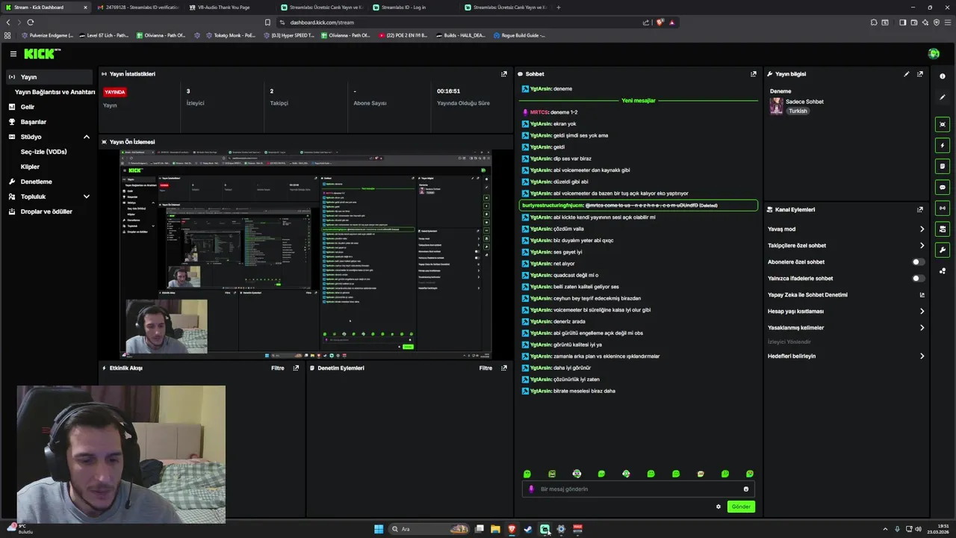
Task: Toggle the stream preview widget icon in sidebar
Action: pos(943,124)
